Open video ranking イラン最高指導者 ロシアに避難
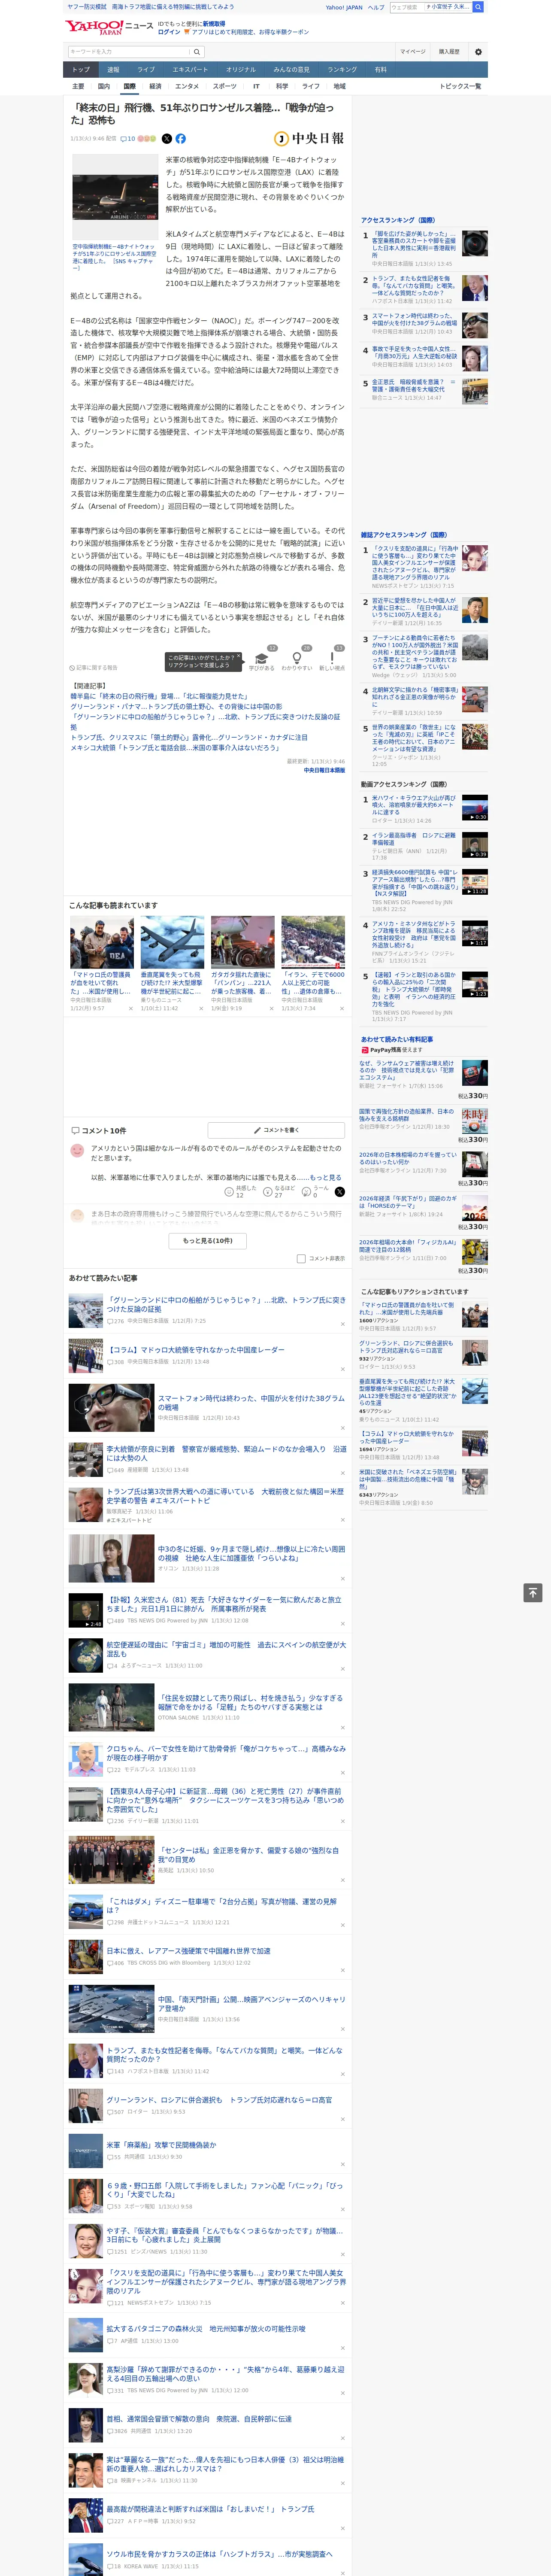This screenshot has height=2576, width=551. click(414, 839)
